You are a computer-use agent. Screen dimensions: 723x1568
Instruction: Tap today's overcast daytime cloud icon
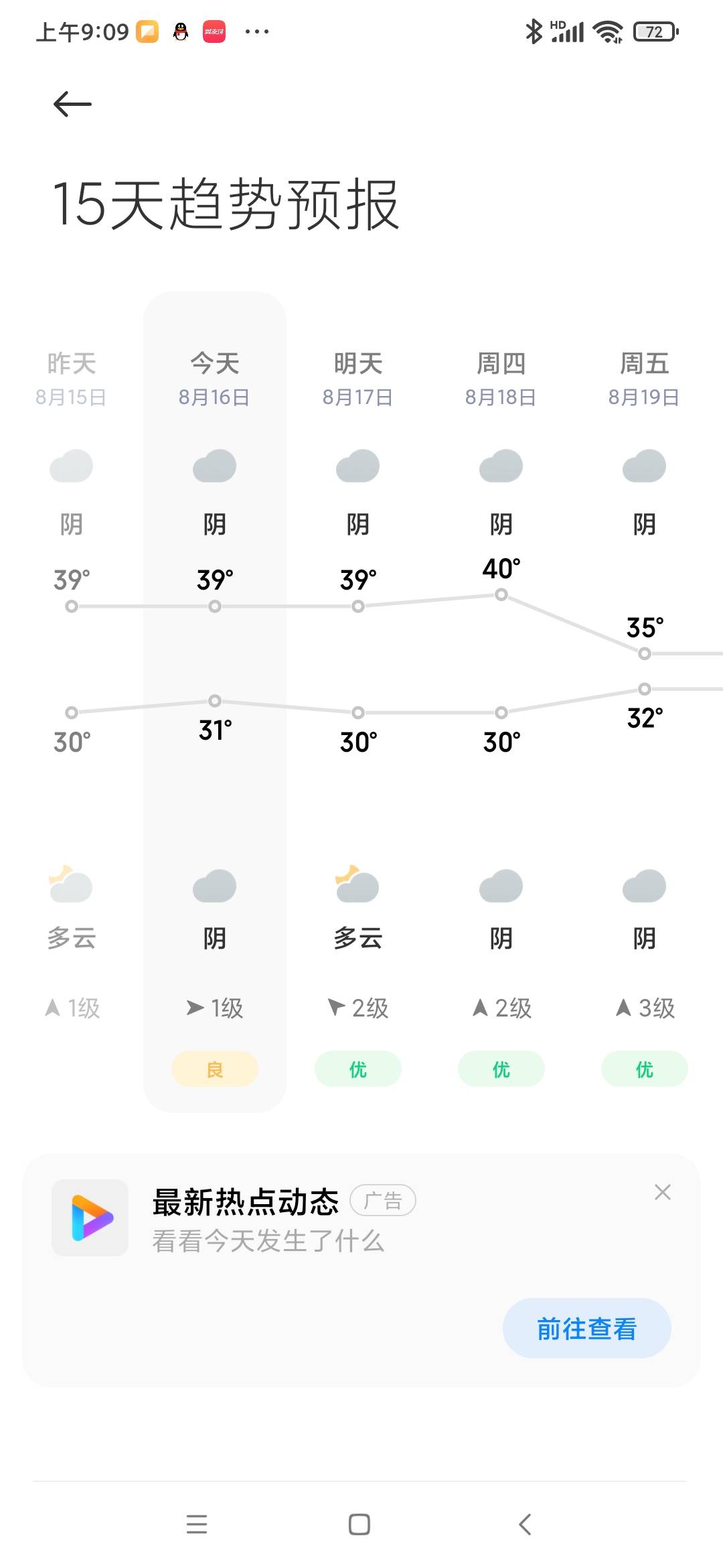(x=214, y=466)
